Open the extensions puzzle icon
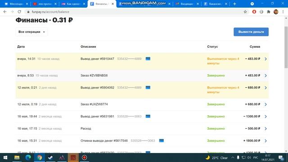Image resolution: width=288 pixels, height=162 pixels. (x=269, y=12)
